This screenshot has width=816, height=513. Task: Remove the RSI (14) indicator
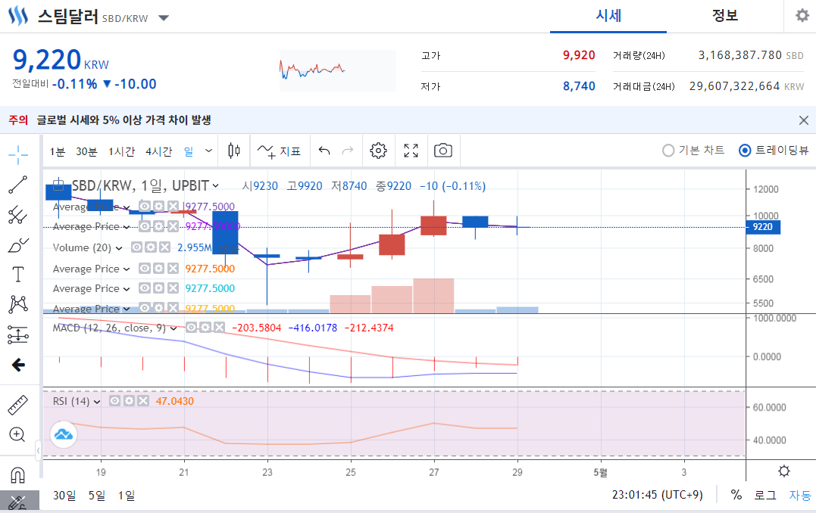[143, 401]
